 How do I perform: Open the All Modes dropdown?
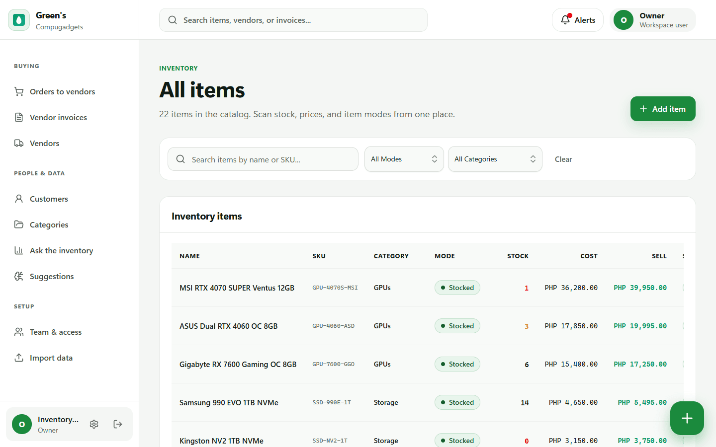coord(404,159)
